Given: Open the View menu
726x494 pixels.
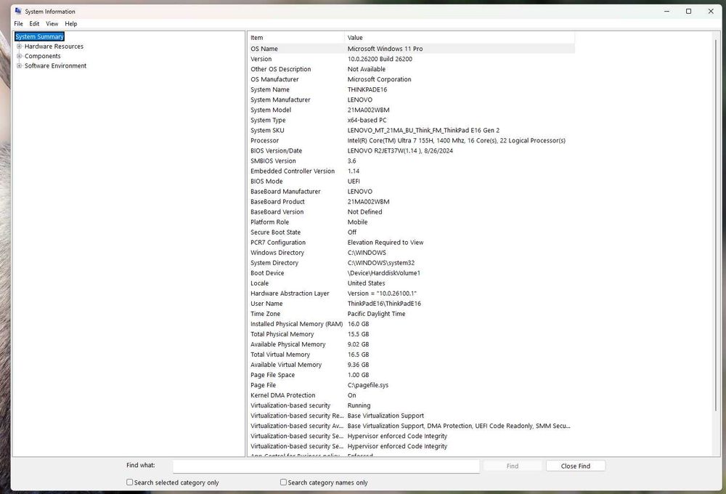Looking at the screenshot, I should 52,24.
